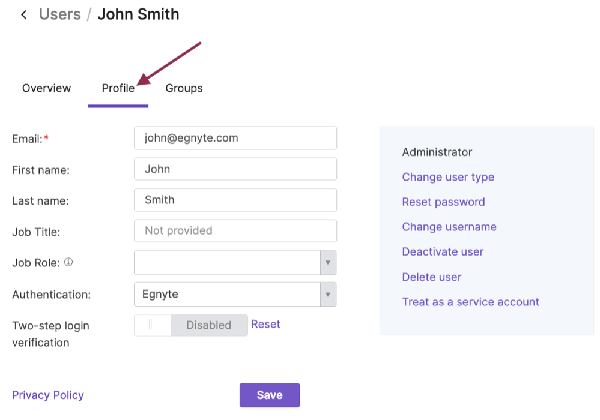Viewport: 600px width, 420px height.
Task: Select the Profile tab
Action: [x=118, y=88]
